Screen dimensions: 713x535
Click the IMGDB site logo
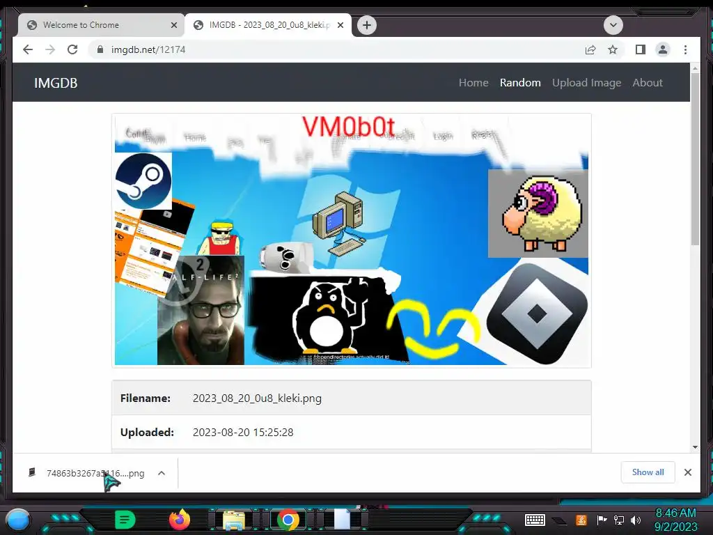(x=56, y=83)
